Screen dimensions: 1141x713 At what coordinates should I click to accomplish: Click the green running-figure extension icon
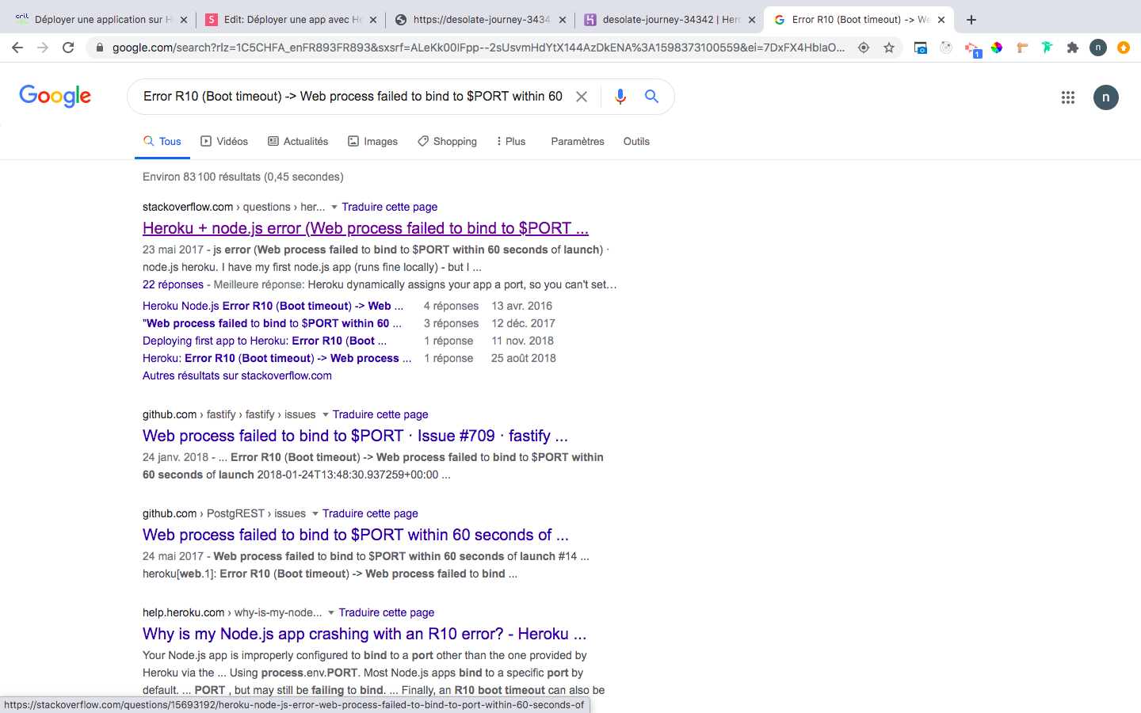click(x=1048, y=48)
